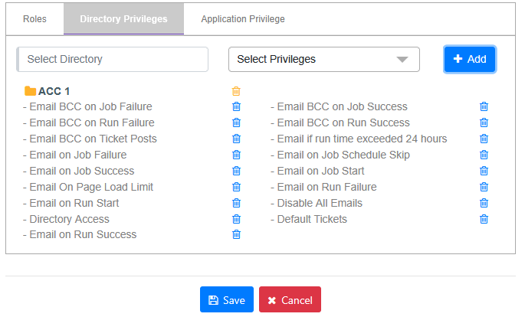The width and height of the screenshot is (525, 330).
Task: Delete Email BCC on Ticket Posts privilege
Action: click(236, 139)
